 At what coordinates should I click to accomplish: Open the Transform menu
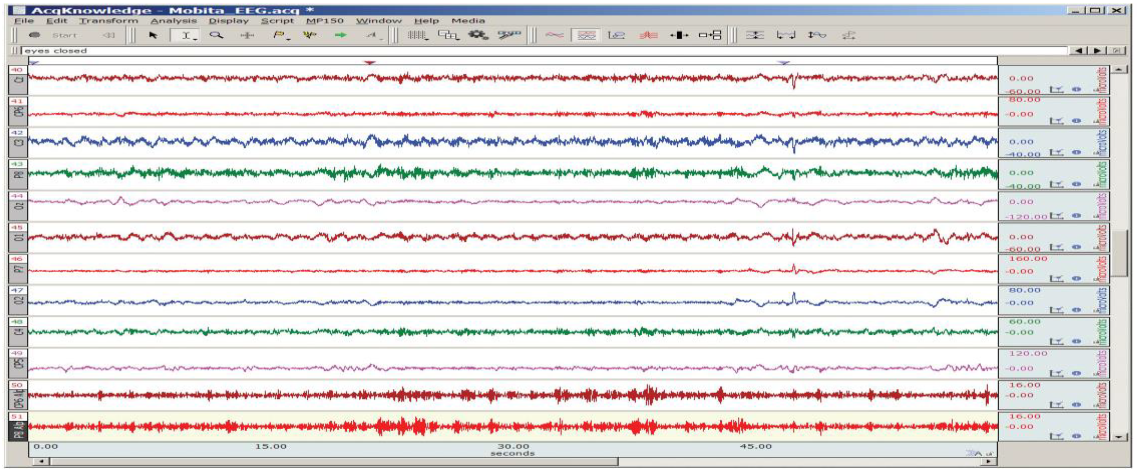(108, 21)
